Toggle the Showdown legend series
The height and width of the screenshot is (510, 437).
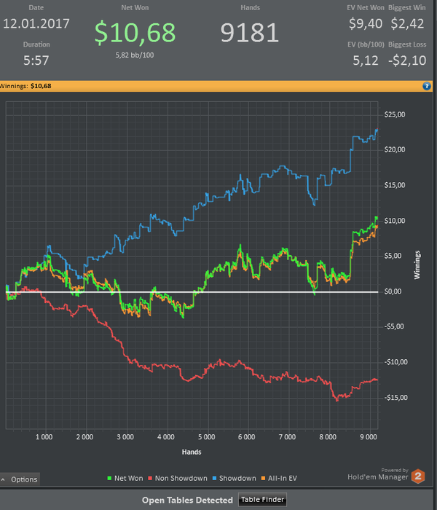234,478
